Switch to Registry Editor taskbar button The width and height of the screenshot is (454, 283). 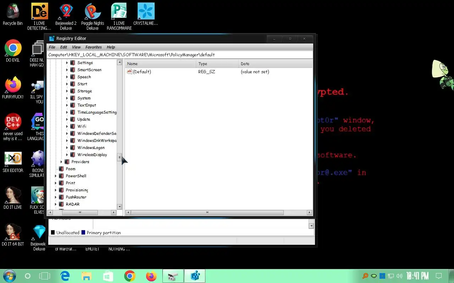point(195,276)
